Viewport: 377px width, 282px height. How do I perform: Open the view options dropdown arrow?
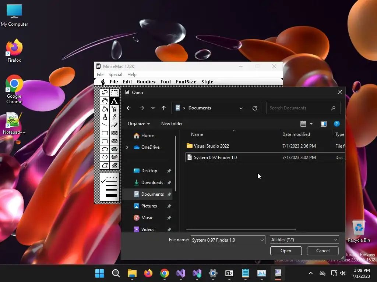[x=311, y=124]
